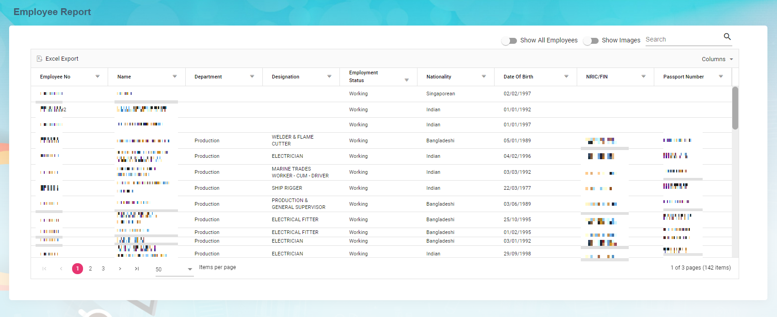Jump to page 3 of results
Image resolution: width=777 pixels, height=317 pixels.
[x=103, y=269]
